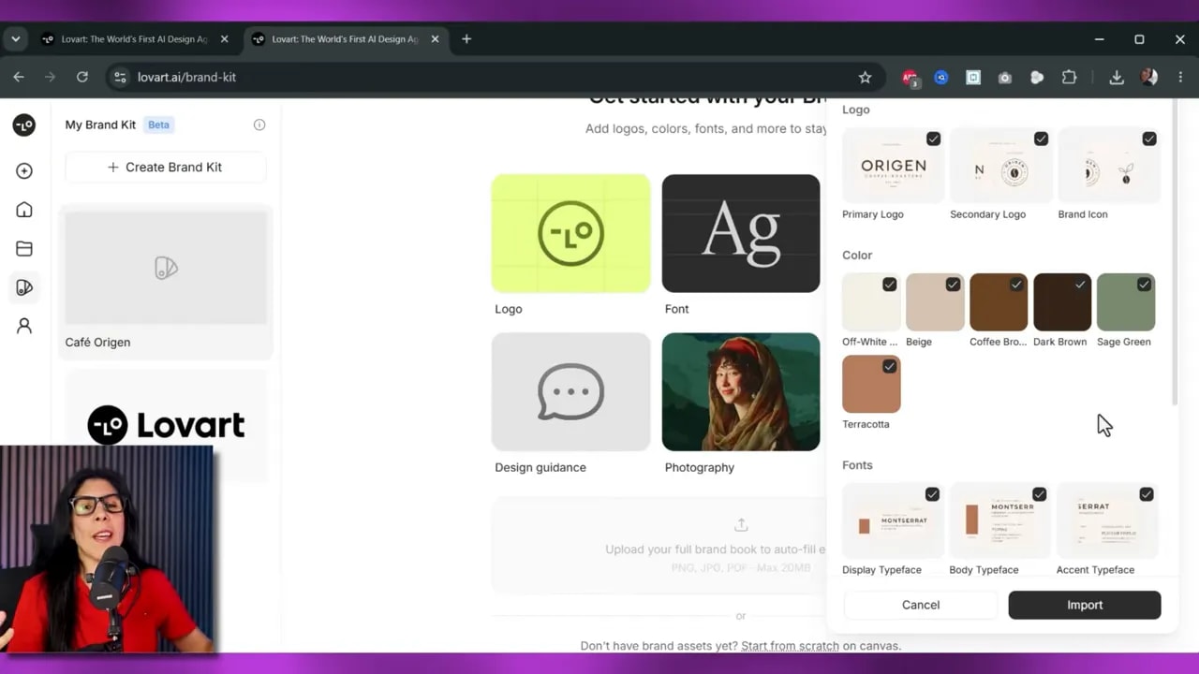Viewport: 1199px width, 674px height.
Task: Select the Brand Kit sidebar icon
Action: point(24,287)
